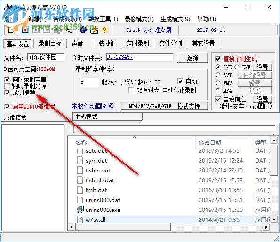Click the unins000.dat file icon
This screenshot has height=242, width=280.
click(x=80, y=200)
